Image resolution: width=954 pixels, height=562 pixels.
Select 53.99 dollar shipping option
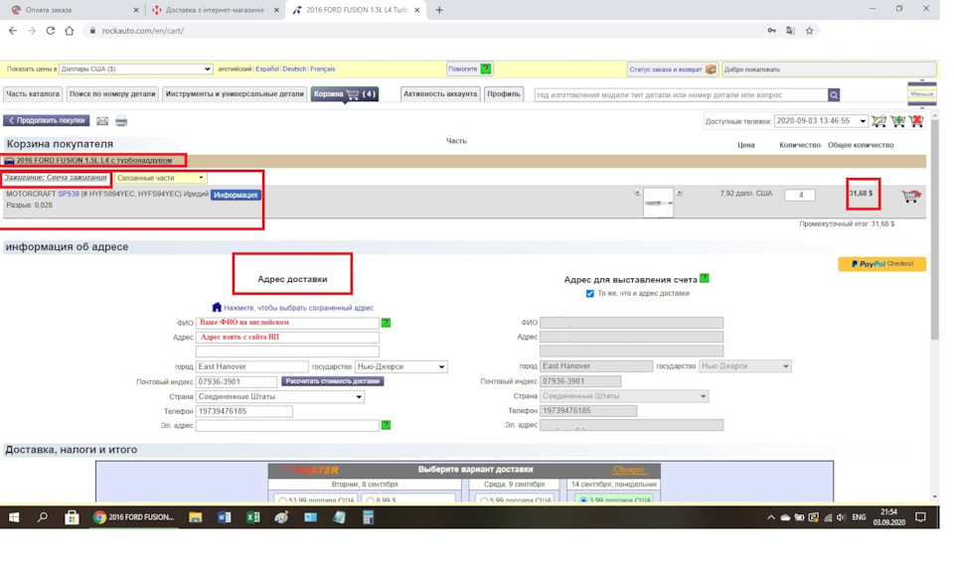pyautogui.click(x=283, y=500)
